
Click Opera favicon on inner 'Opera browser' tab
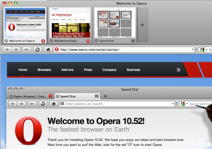50,96
